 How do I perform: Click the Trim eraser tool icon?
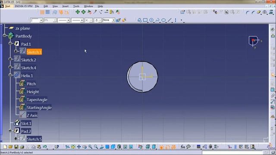259,12
